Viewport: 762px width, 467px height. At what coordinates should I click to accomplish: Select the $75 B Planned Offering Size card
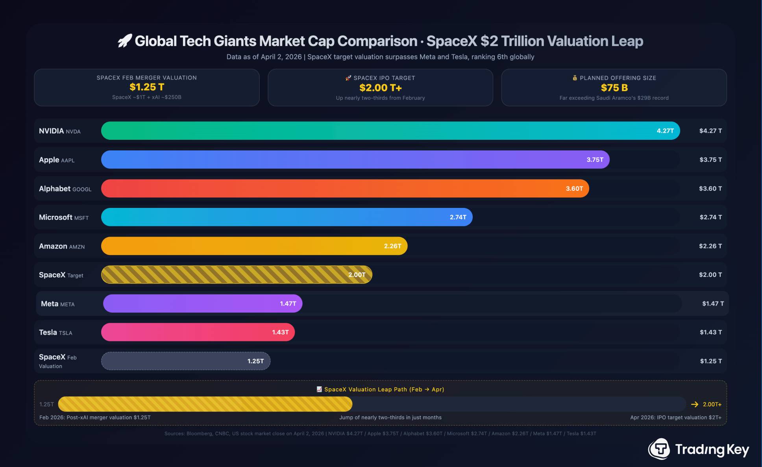[614, 87]
